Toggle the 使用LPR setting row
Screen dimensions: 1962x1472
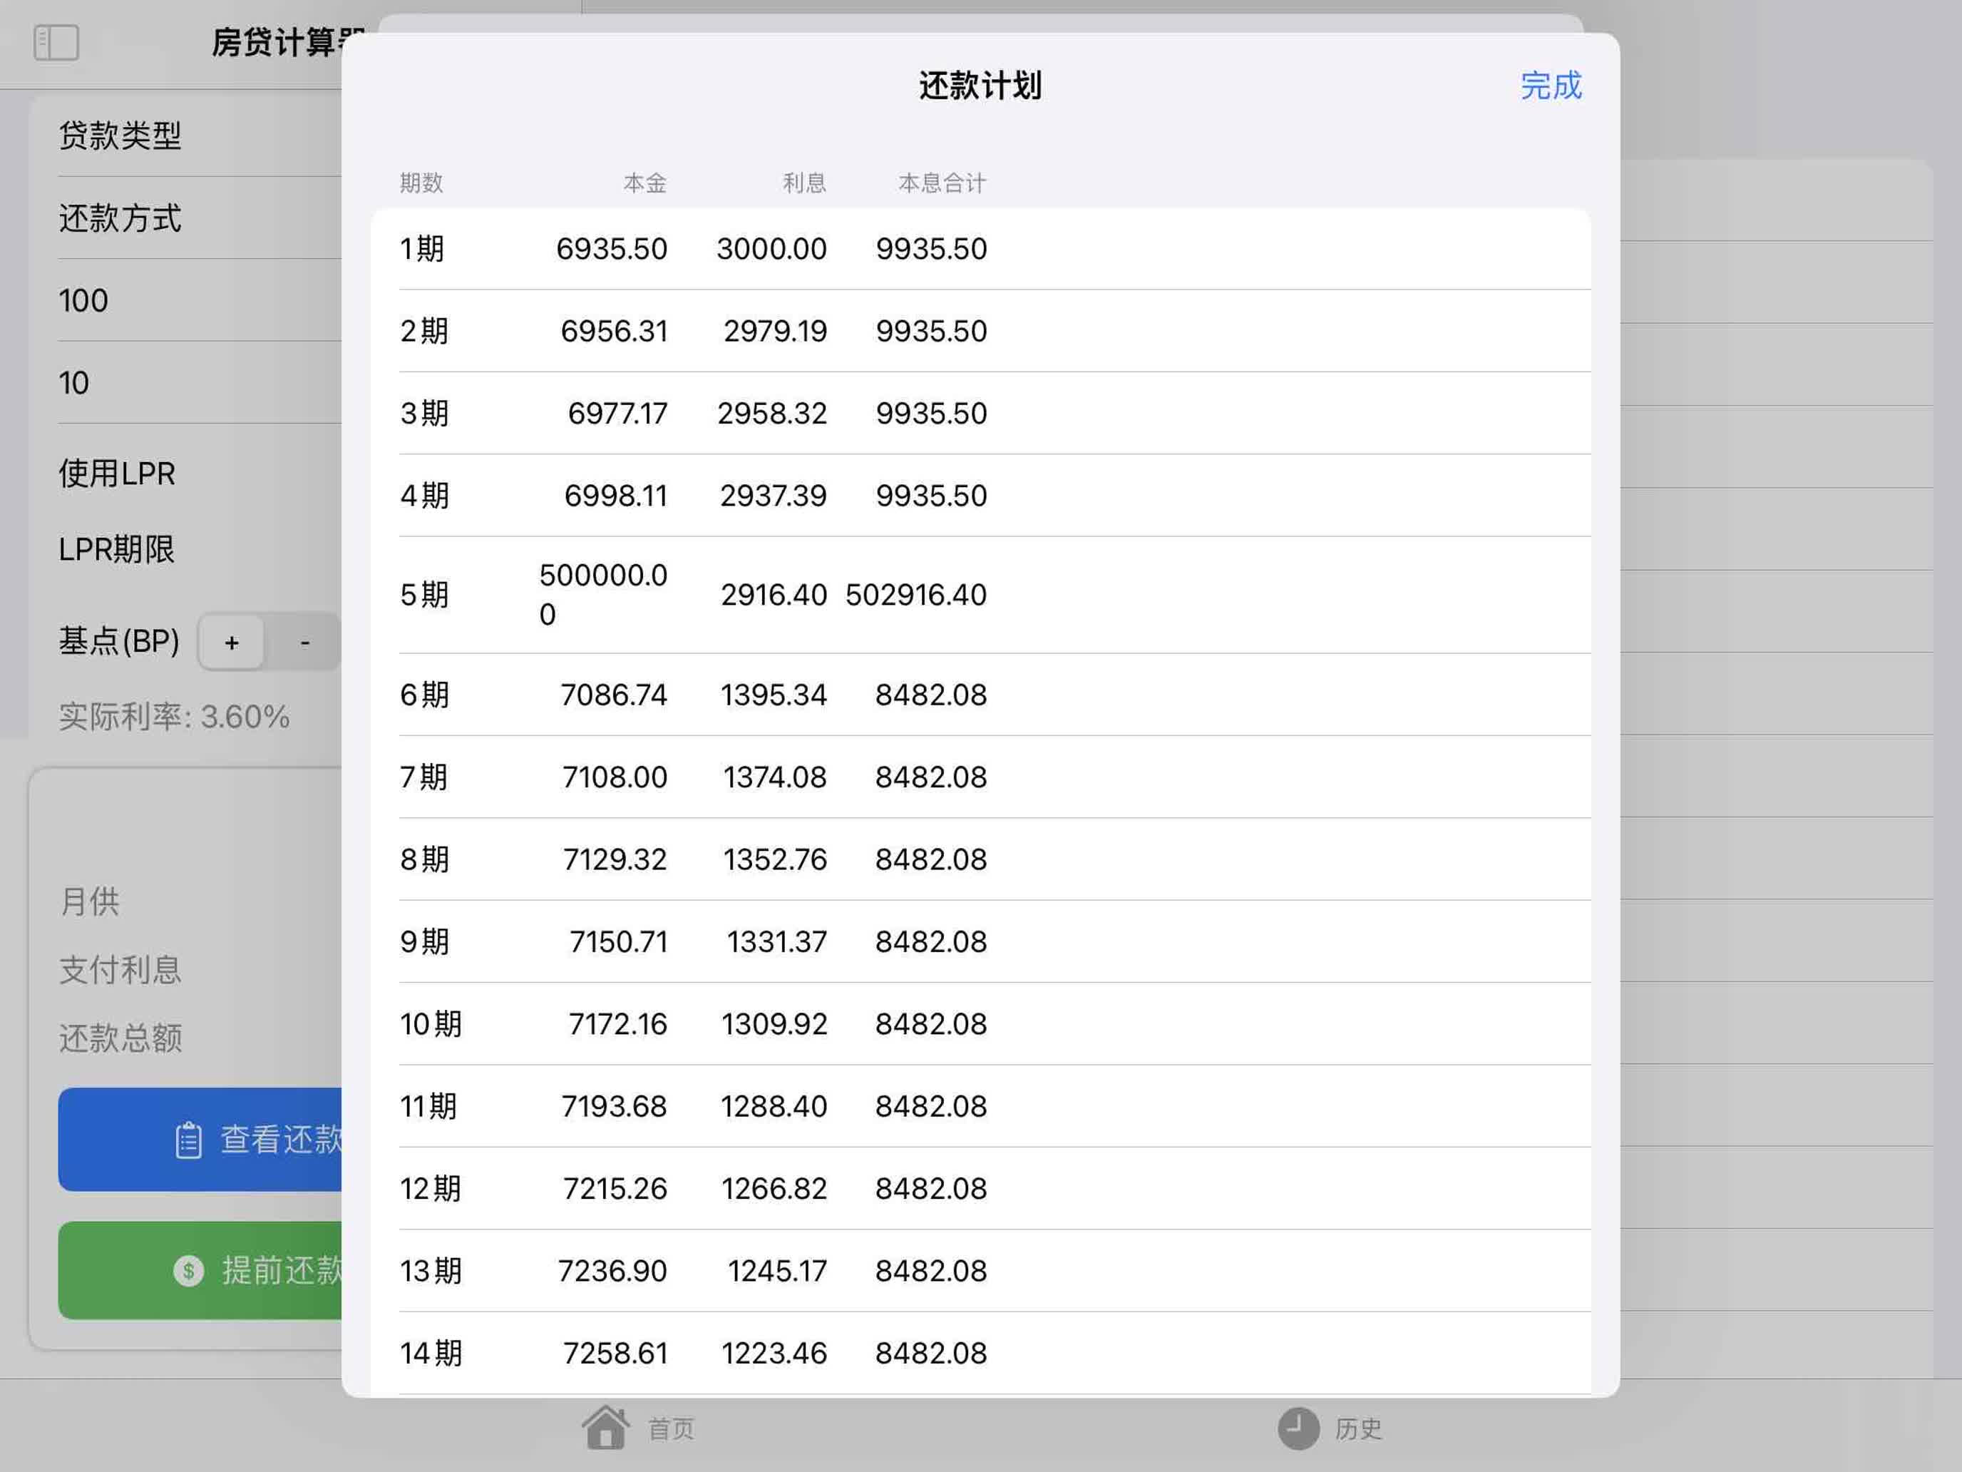click(117, 474)
